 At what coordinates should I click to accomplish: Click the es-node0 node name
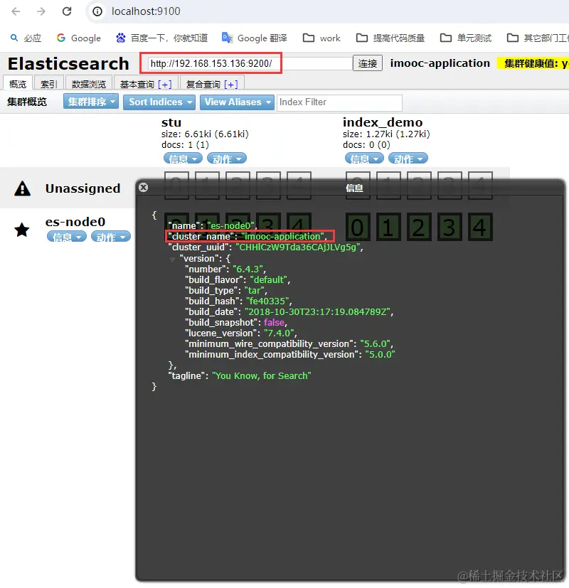(75, 222)
